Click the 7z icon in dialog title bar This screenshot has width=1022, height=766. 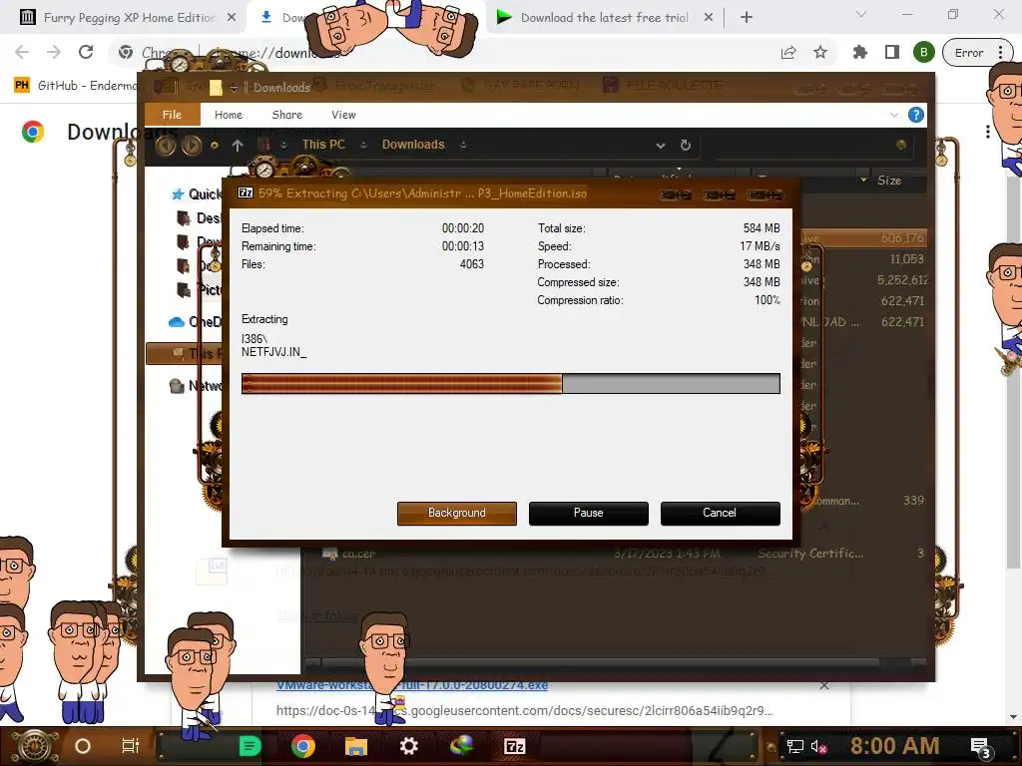(246, 192)
